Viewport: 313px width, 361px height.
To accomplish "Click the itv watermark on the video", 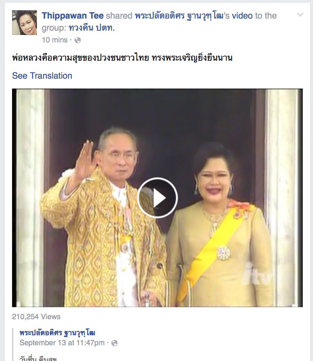I will click(257, 275).
